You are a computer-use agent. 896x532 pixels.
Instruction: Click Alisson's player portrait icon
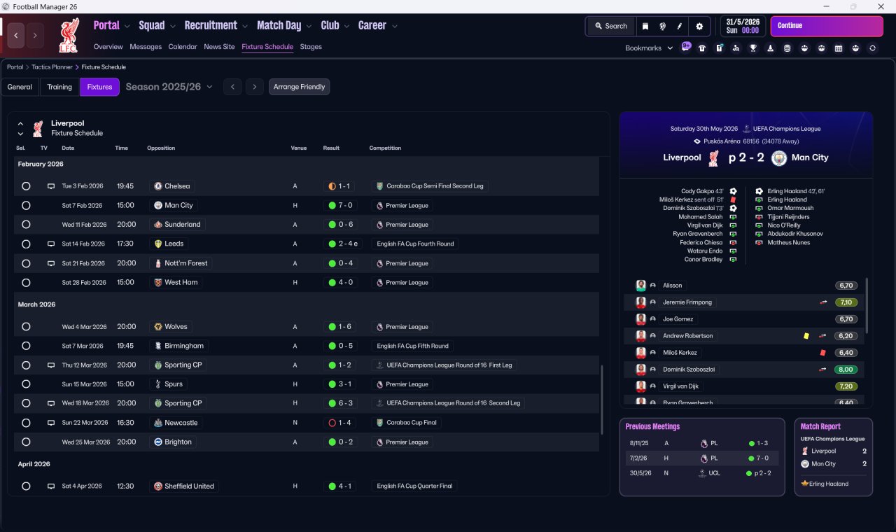coord(640,286)
